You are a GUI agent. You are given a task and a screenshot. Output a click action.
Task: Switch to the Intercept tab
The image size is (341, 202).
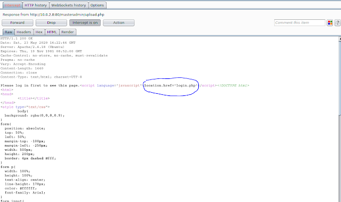pyautogui.click(x=12, y=5)
